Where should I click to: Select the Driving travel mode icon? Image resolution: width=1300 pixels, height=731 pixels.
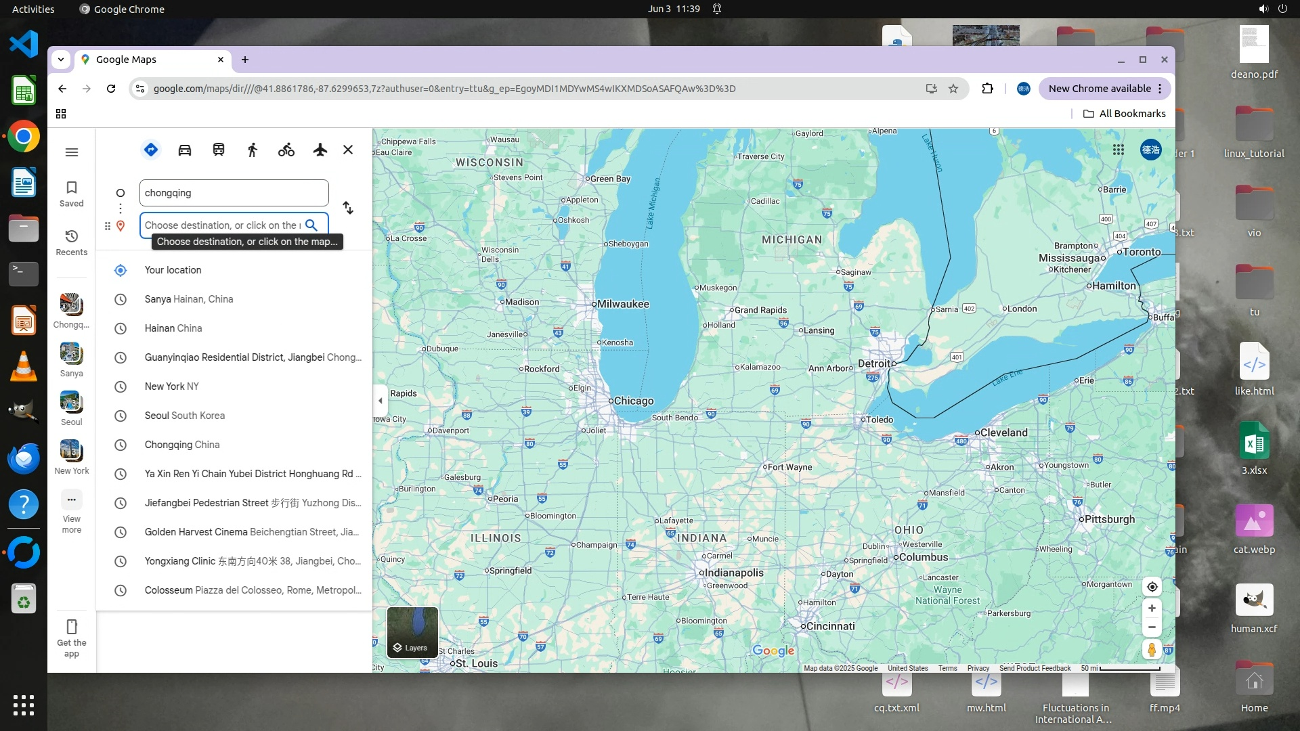185,150
